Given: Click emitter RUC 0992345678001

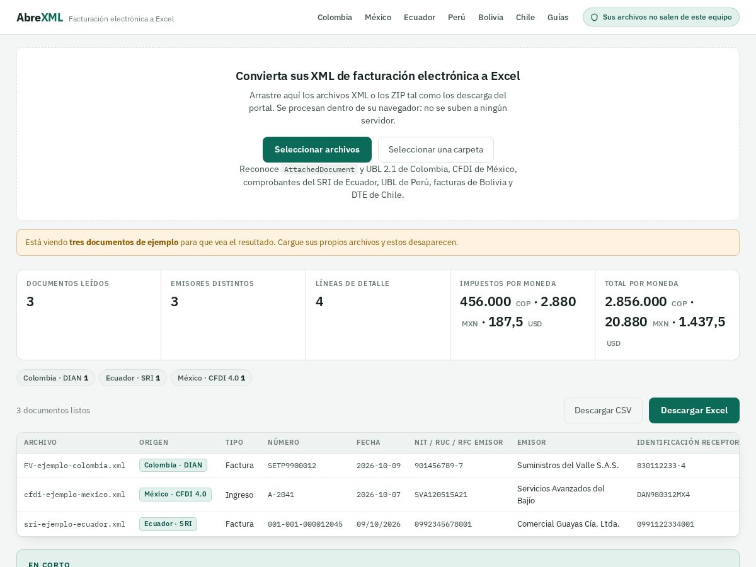Looking at the screenshot, I should pos(443,524).
